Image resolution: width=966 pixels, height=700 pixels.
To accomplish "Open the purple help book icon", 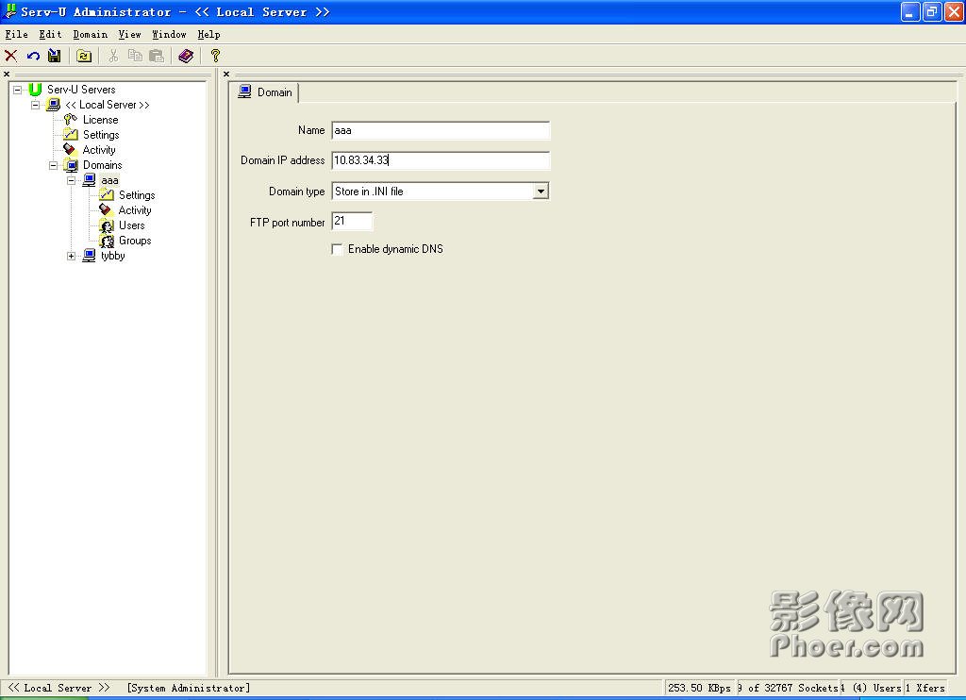I will pos(186,56).
